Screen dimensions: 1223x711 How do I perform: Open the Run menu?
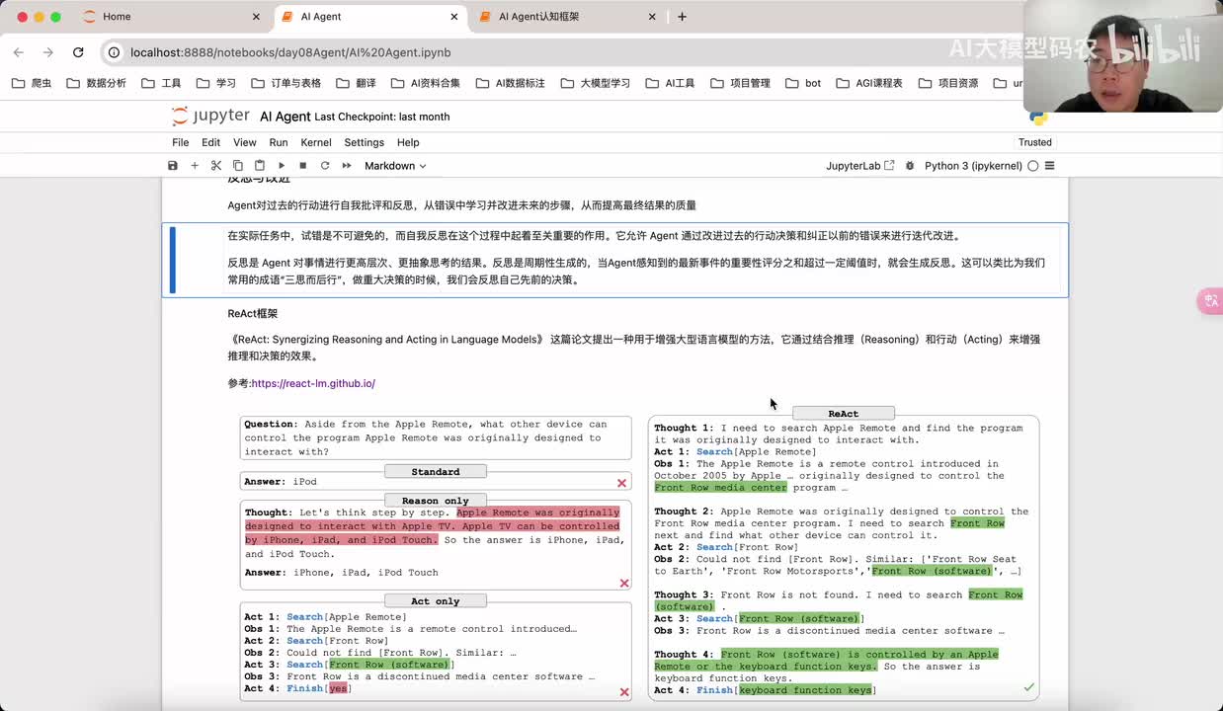point(279,142)
